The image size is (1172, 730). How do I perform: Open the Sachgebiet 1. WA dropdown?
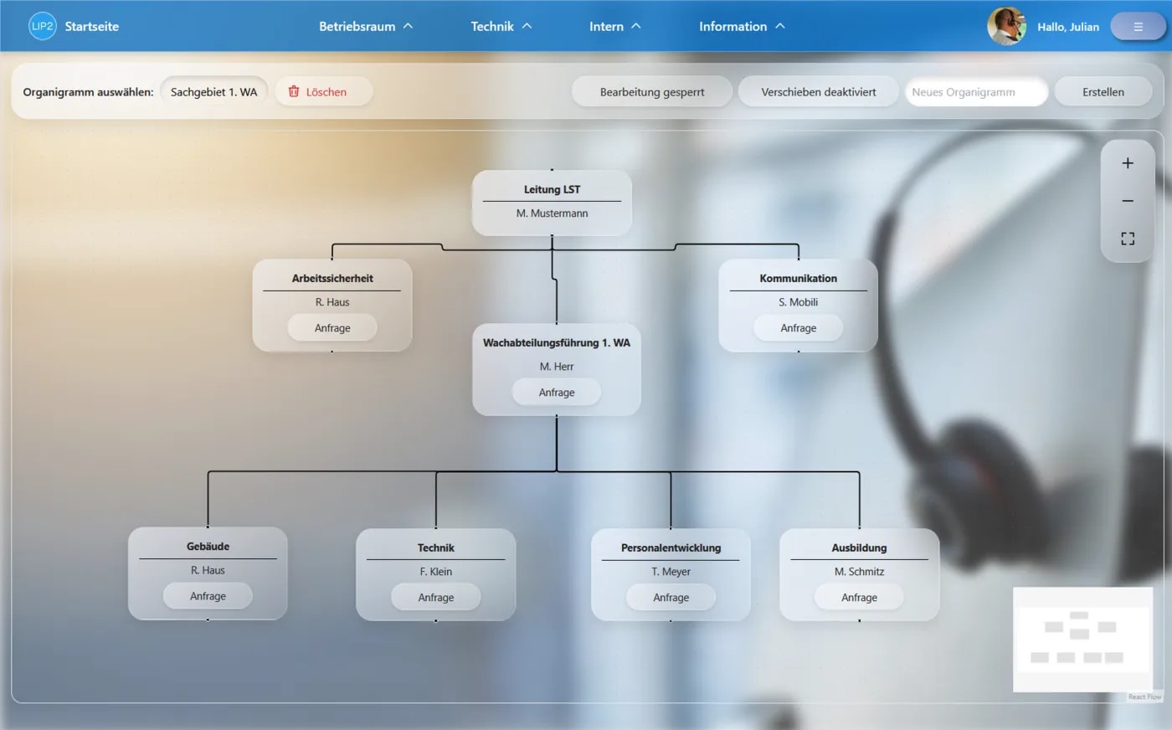[213, 92]
